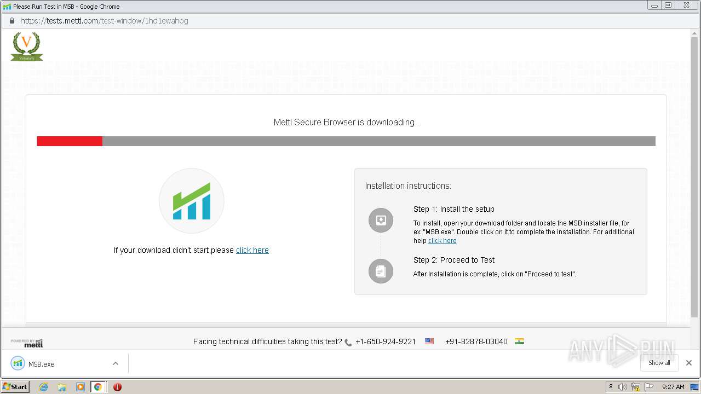
Task: Click 'Mettl Secure Browser is downloading' text
Action: [347, 123]
